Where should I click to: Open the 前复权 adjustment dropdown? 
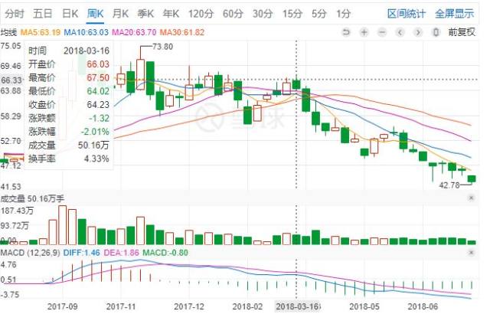[462, 31]
